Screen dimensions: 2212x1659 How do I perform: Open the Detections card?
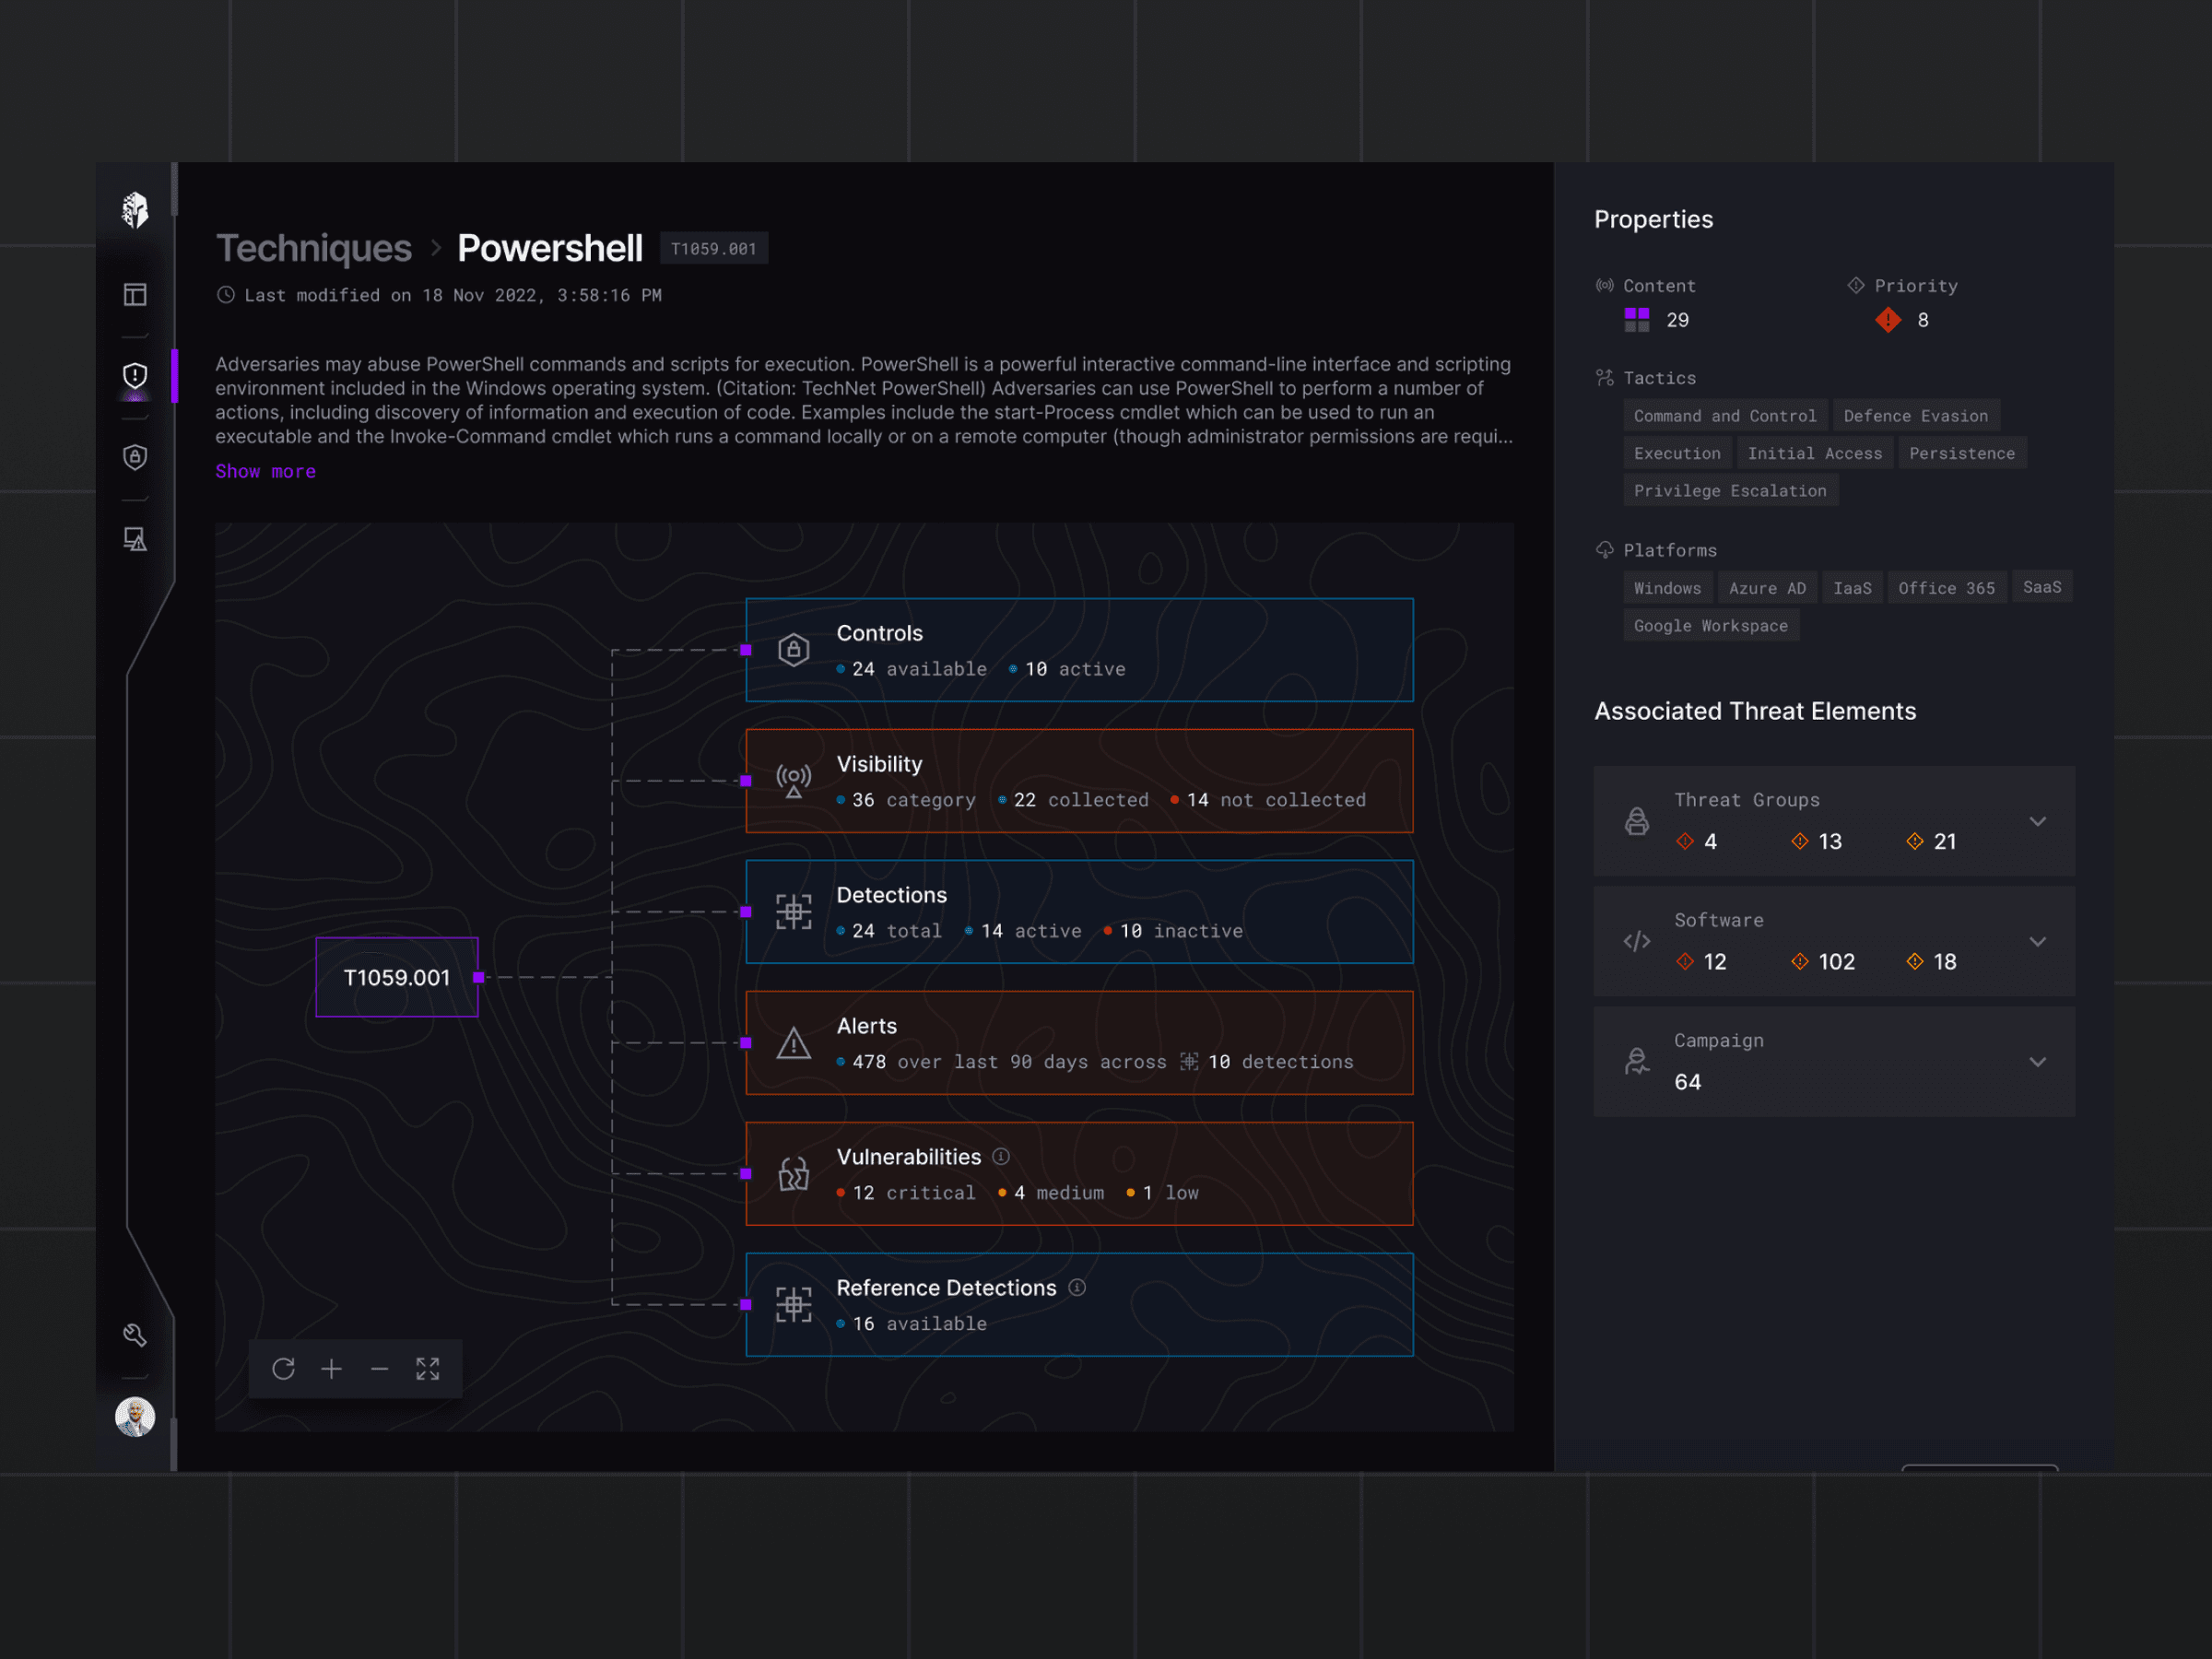tap(1080, 912)
